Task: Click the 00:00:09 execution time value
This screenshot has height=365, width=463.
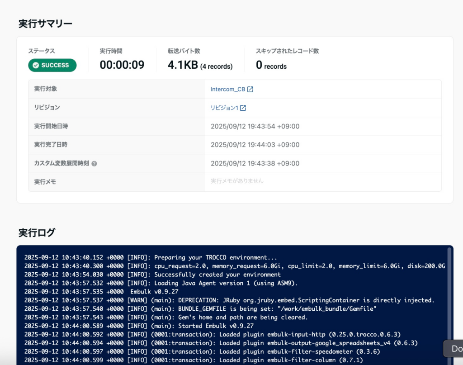Action: point(122,65)
